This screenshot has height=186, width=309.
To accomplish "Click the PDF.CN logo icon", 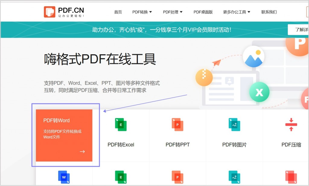I will [49, 12].
